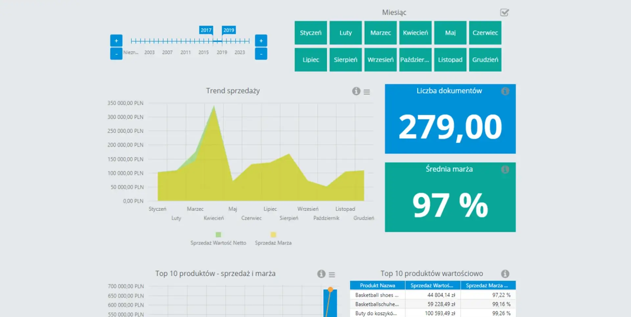Toggle Sprzedaż Marża legend series
Image resolution: width=631 pixels, height=317 pixels.
(x=273, y=235)
